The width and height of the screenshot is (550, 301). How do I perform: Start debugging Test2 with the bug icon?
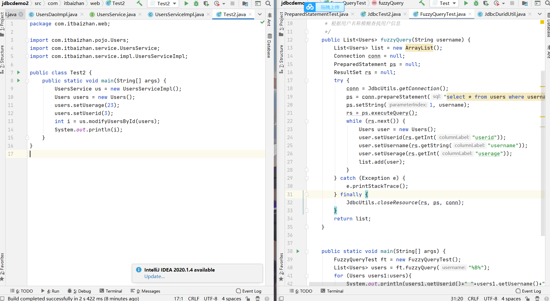(x=196, y=3)
